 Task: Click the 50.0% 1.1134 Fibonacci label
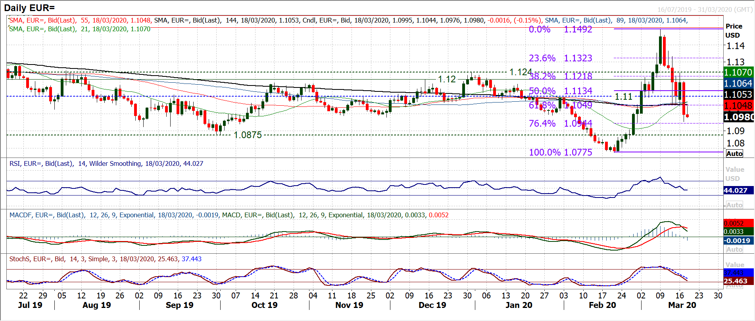pyautogui.click(x=560, y=91)
